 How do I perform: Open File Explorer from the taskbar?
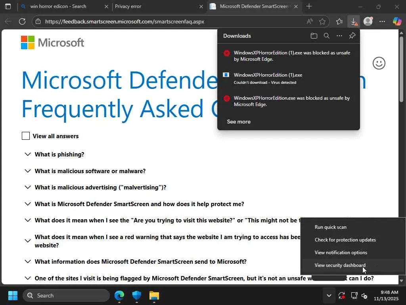pyautogui.click(x=154, y=295)
